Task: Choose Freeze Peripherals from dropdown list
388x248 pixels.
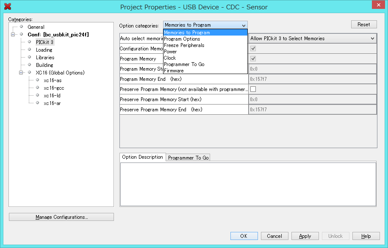Action: point(184,45)
